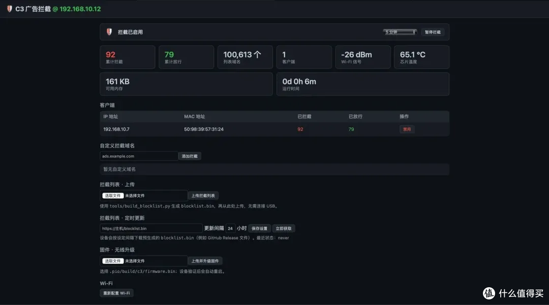Click the 暂无自定义域名 placeholder row

(274, 169)
